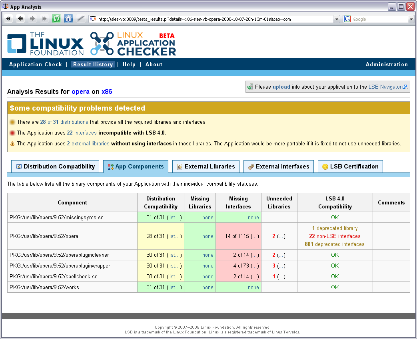Viewport: 417px width, 339px height.
Task: Switch to the External Interfaces tab
Action: pyautogui.click(x=279, y=167)
